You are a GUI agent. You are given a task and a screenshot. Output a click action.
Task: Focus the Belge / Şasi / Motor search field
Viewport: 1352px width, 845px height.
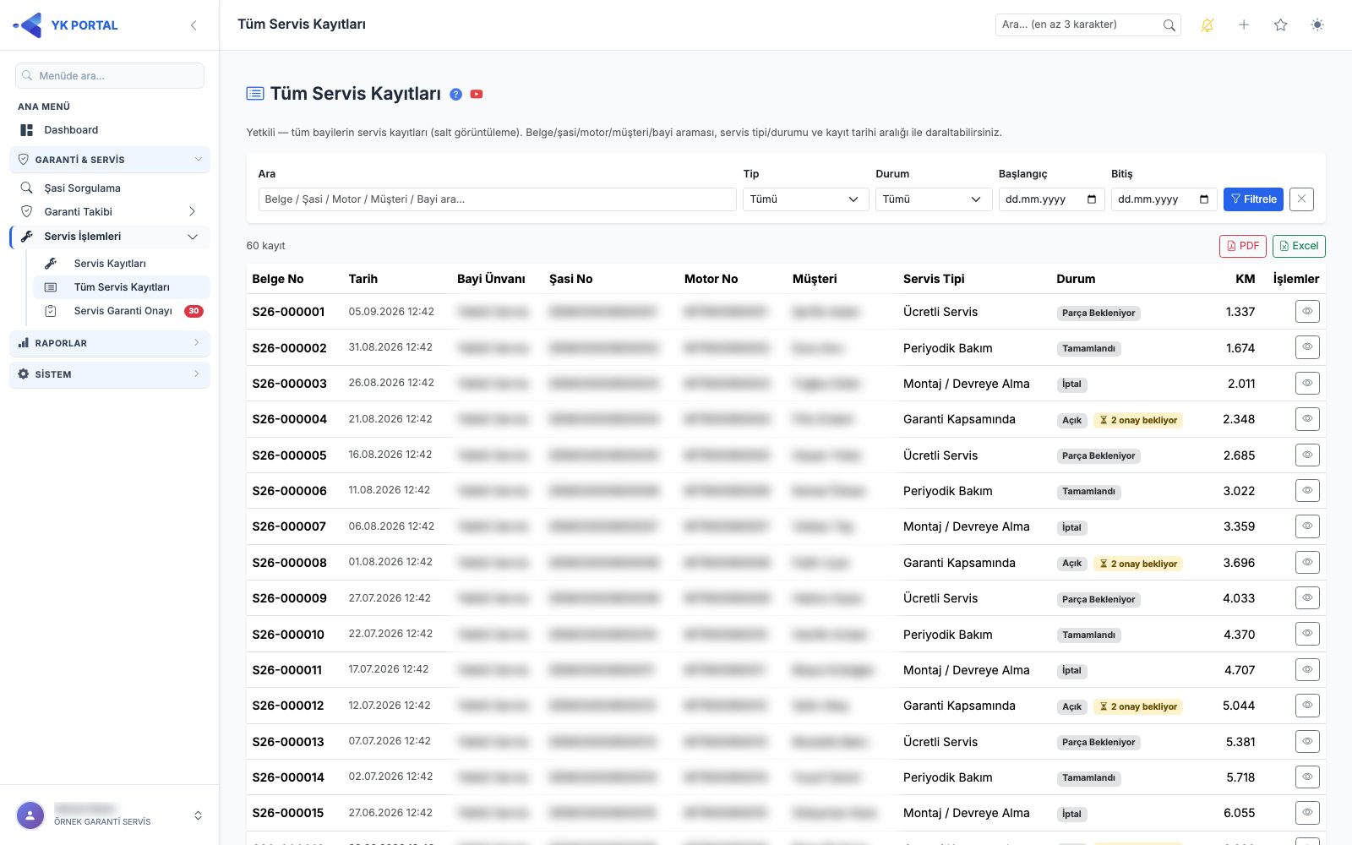(497, 199)
